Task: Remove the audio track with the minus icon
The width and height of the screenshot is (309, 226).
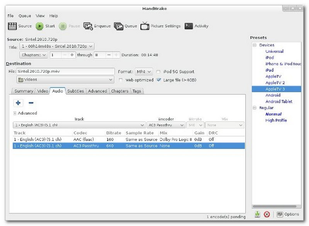Action: 31,103
